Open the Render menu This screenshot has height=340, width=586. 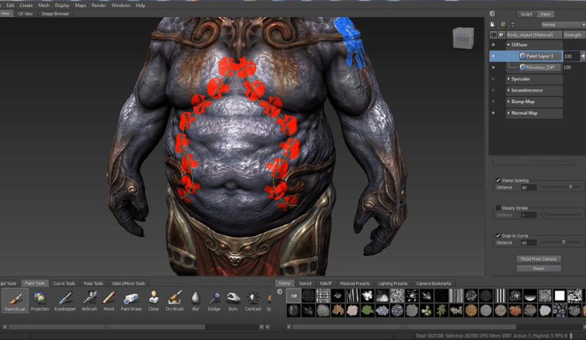99,5
